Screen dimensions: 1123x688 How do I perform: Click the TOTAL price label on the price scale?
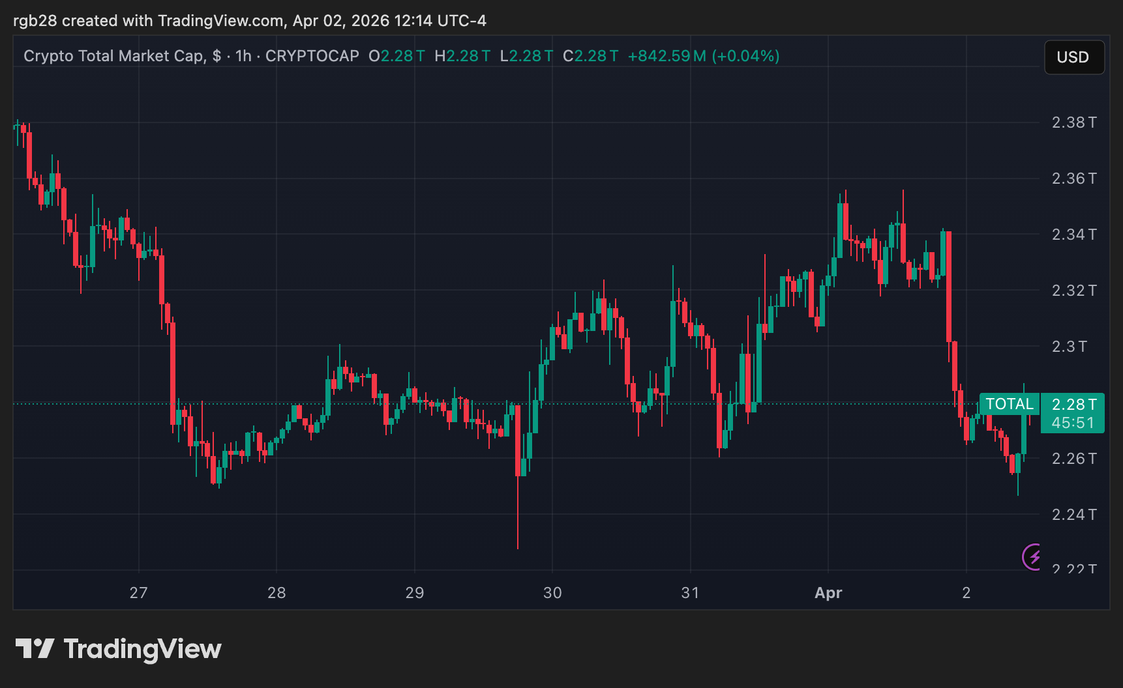(x=1010, y=404)
